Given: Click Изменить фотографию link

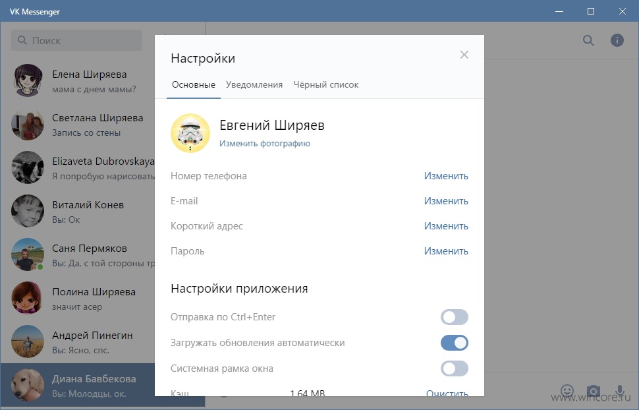Looking at the screenshot, I should (264, 144).
